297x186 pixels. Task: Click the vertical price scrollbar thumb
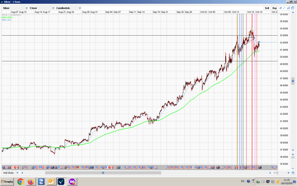pos(293,81)
